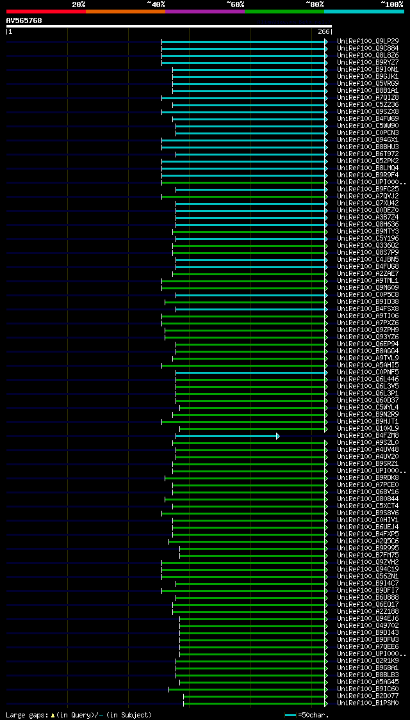Select label UniRef100_A3B7Z4

click(x=368, y=218)
